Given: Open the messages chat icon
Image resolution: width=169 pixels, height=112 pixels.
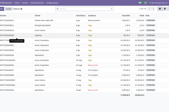Looking at the screenshot, I should pyautogui.click(x=140, y=3).
